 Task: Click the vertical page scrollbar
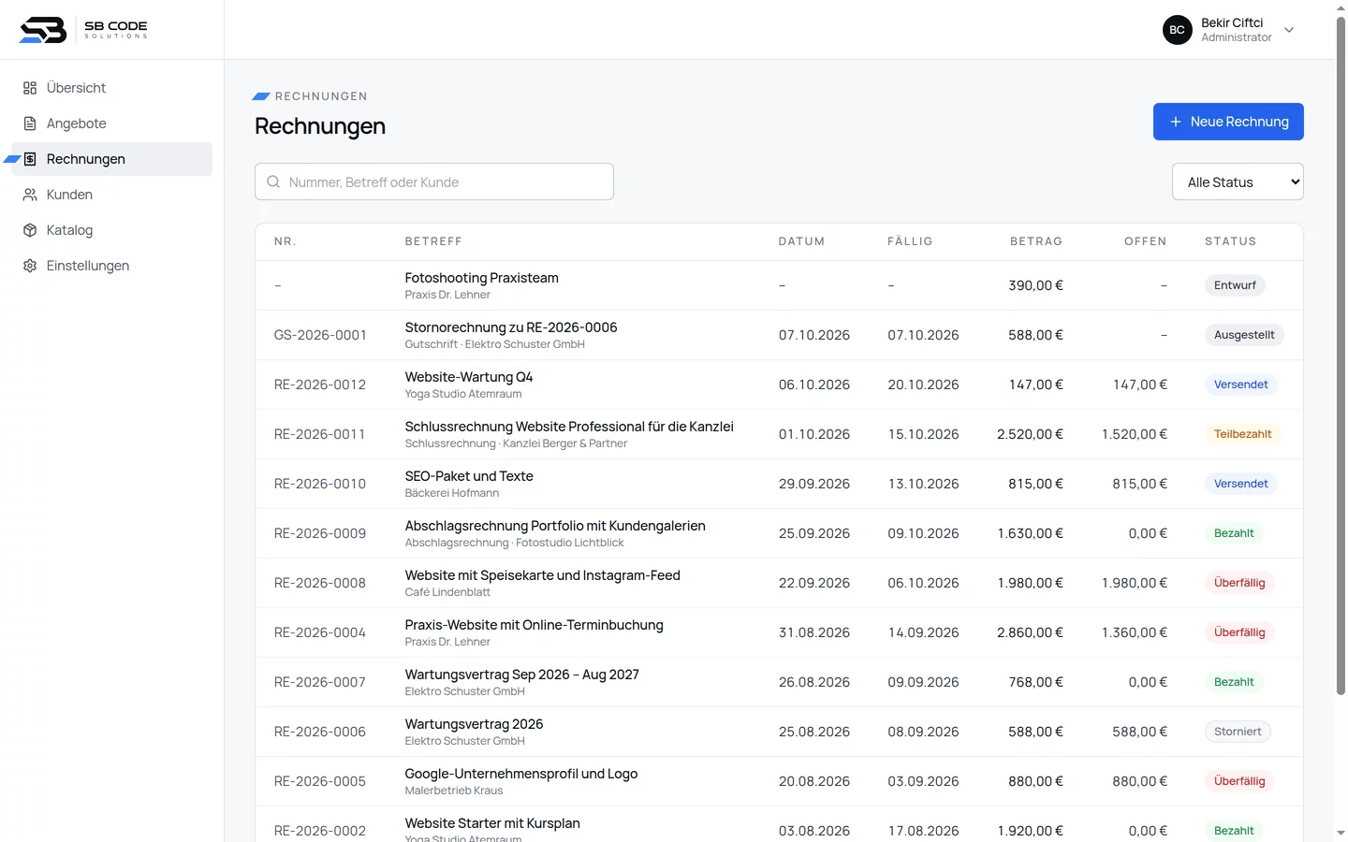click(1341, 356)
